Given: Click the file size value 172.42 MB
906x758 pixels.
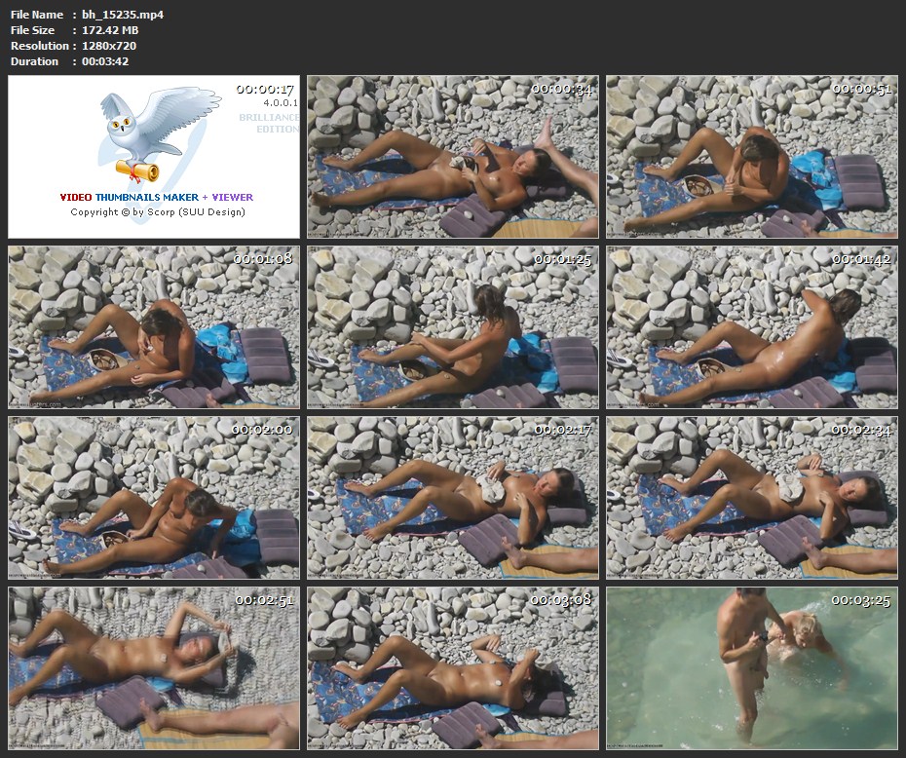Looking at the screenshot, I should [113, 30].
